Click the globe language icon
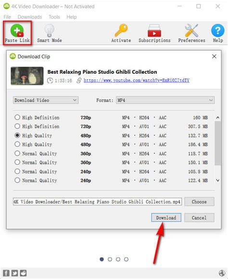 tap(222, 273)
